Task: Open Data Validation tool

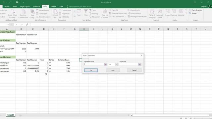Action: [x=116, y=17]
